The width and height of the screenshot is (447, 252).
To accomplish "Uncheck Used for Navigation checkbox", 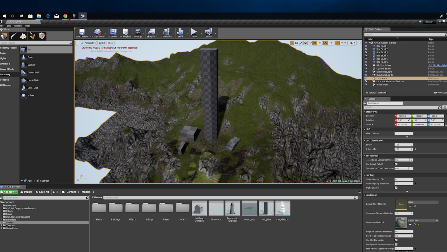I will tap(396, 240).
